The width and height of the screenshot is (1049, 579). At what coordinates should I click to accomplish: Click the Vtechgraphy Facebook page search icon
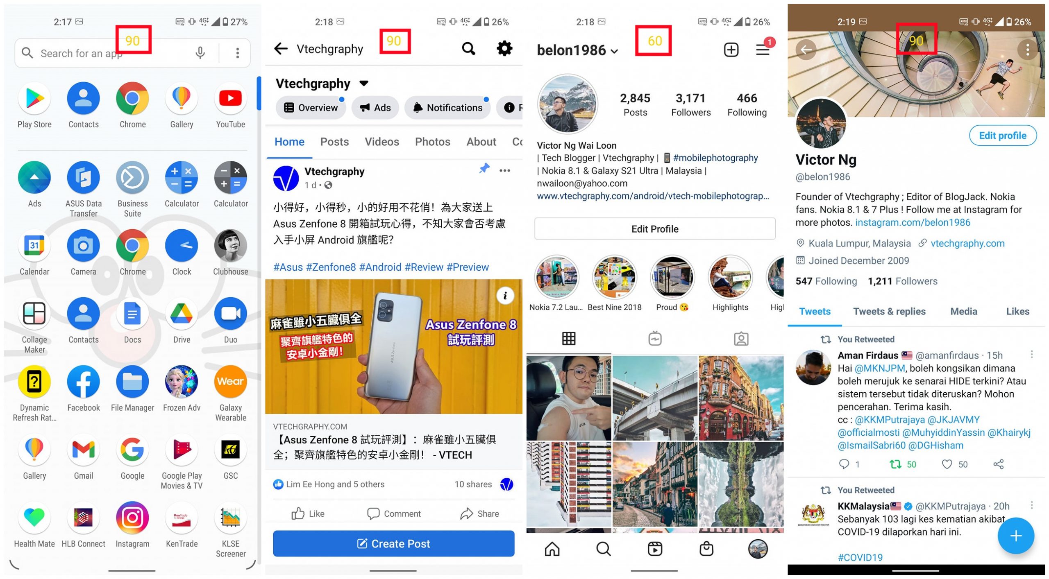[470, 48]
